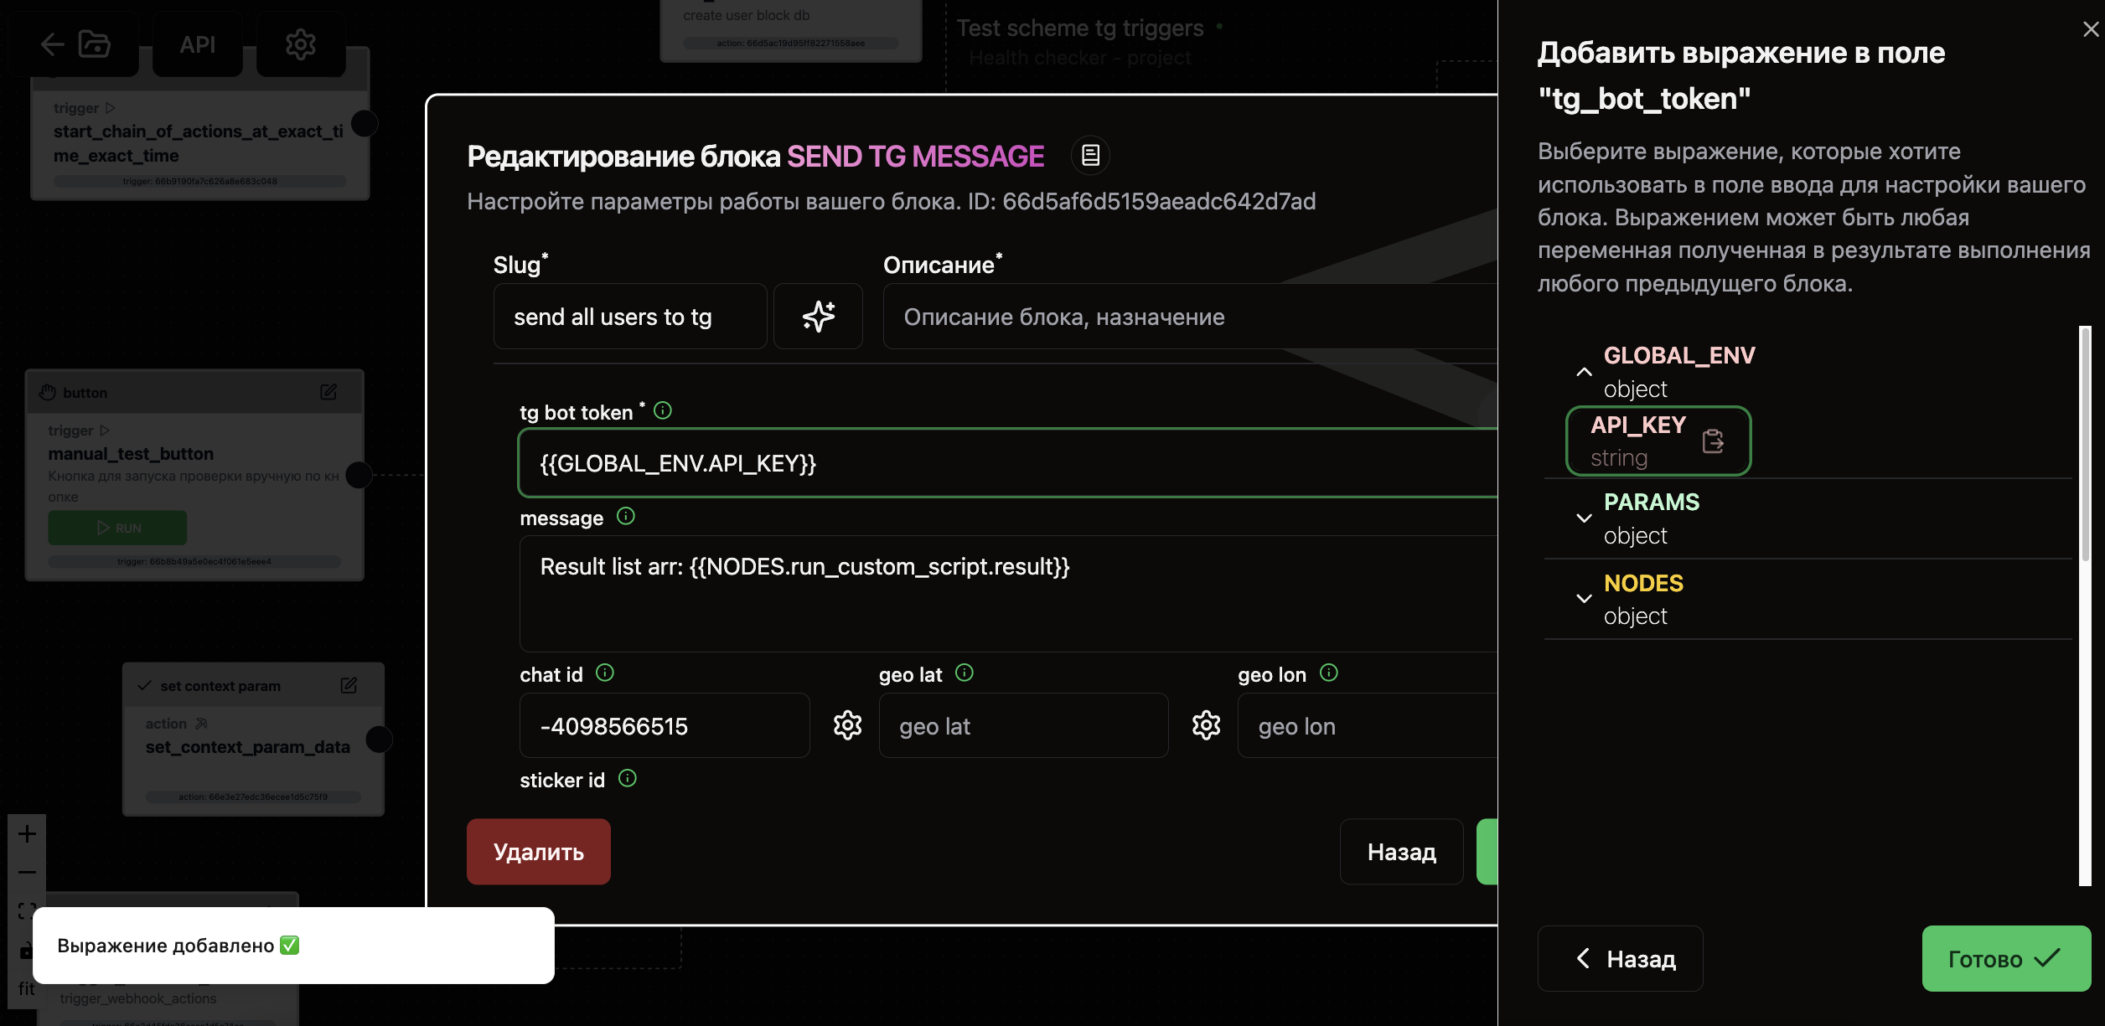
Task: Click the chat id input field
Action: tap(664, 726)
